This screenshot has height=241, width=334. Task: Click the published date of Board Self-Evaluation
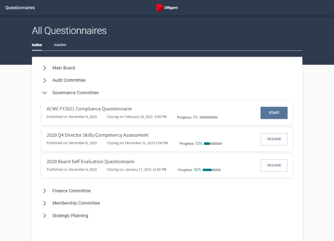[71, 170]
